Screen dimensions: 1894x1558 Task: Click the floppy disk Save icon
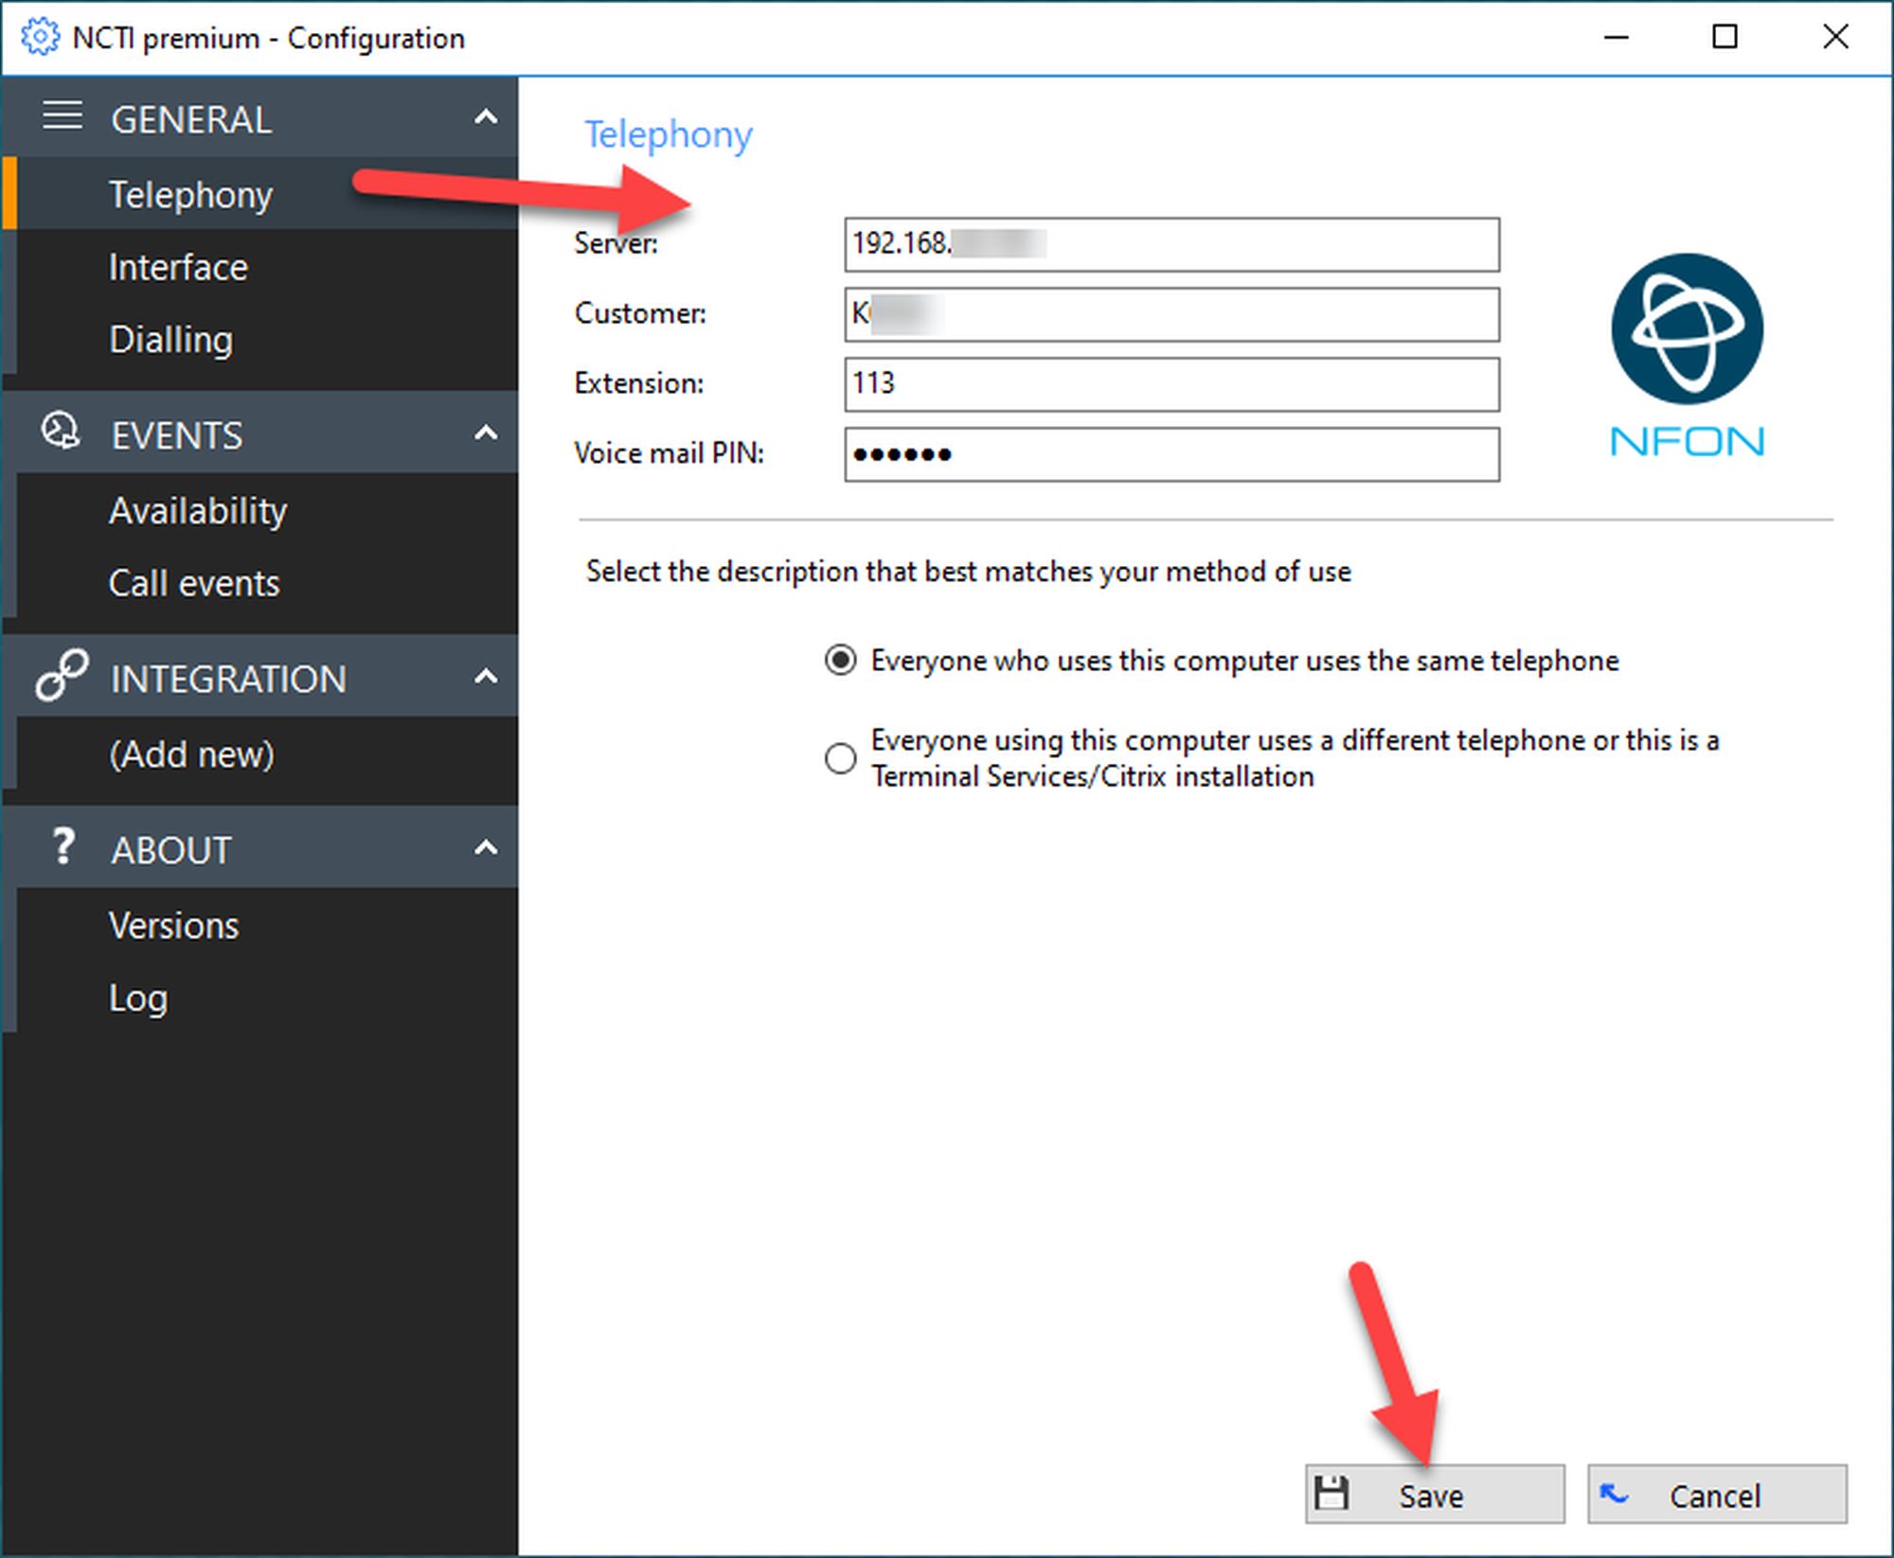click(x=1331, y=1495)
